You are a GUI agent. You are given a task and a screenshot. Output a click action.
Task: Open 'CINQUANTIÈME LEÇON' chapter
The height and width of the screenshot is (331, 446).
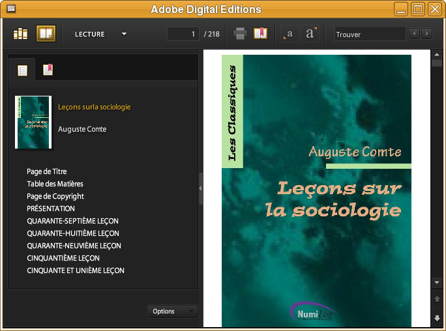pyautogui.click(x=63, y=258)
